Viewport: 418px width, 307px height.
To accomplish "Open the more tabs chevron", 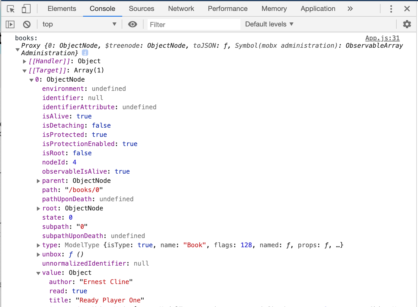I will 350,9.
